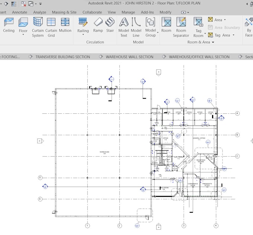Open the Customize Quick Access Toolbar dropdown

click(41, 4)
